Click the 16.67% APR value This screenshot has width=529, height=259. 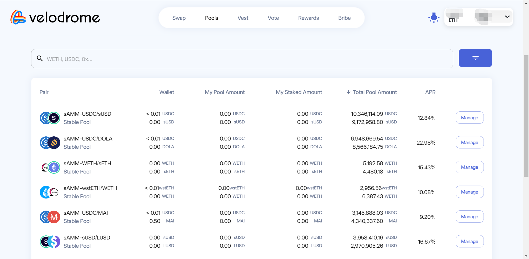pyautogui.click(x=427, y=242)
